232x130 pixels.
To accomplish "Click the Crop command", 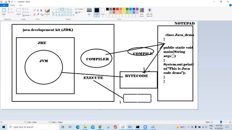I will [x=25, y=9].
